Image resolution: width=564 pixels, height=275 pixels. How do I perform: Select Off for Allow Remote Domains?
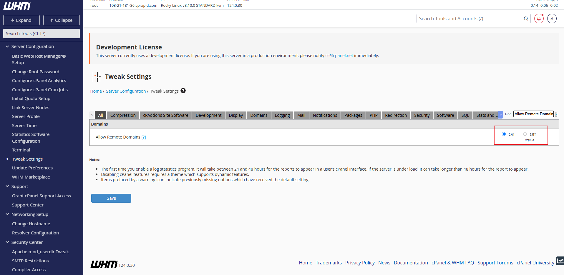[x=525, y=134]
